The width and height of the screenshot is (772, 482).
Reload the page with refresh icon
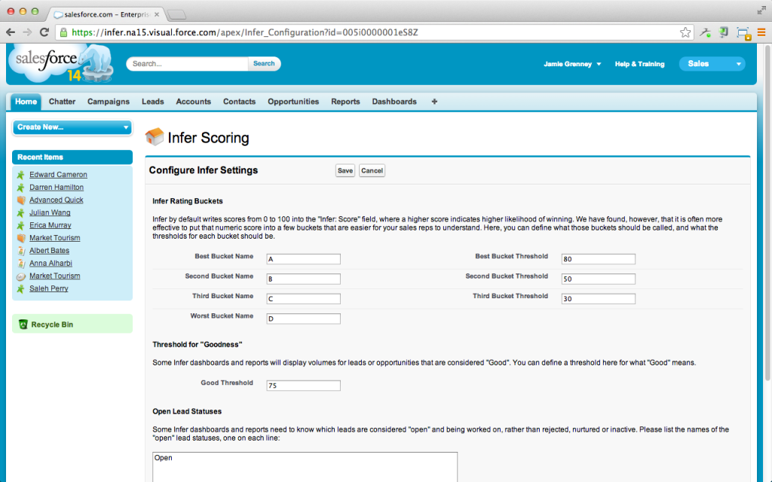[44, 32]
